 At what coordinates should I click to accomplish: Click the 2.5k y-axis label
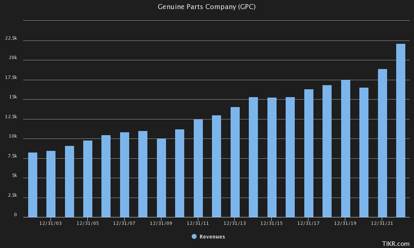12,195
